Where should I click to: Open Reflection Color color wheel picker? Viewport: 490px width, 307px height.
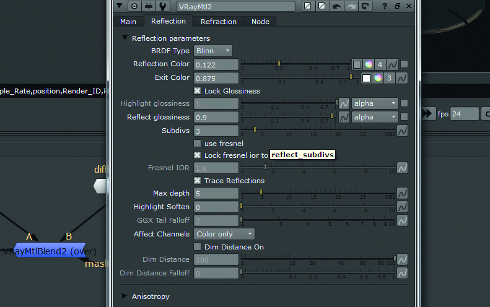(x=369, y=64)
